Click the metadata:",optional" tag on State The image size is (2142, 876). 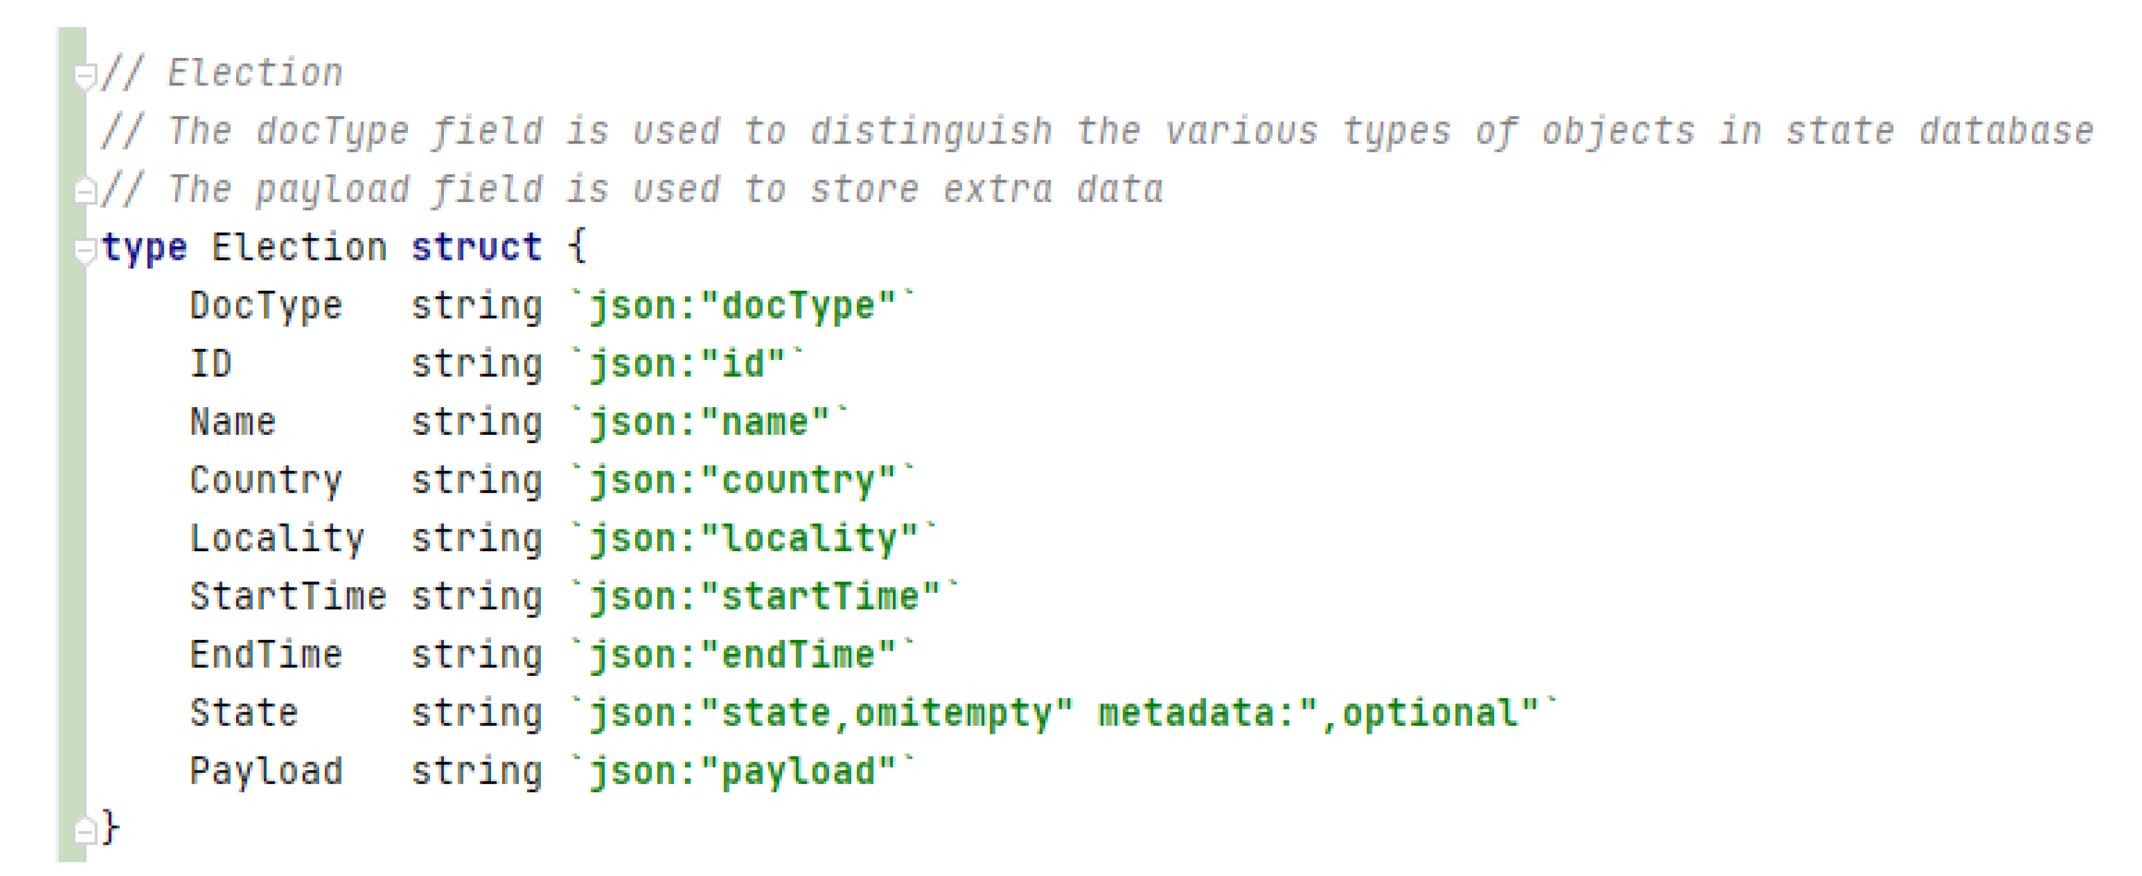click(1318, 713)
